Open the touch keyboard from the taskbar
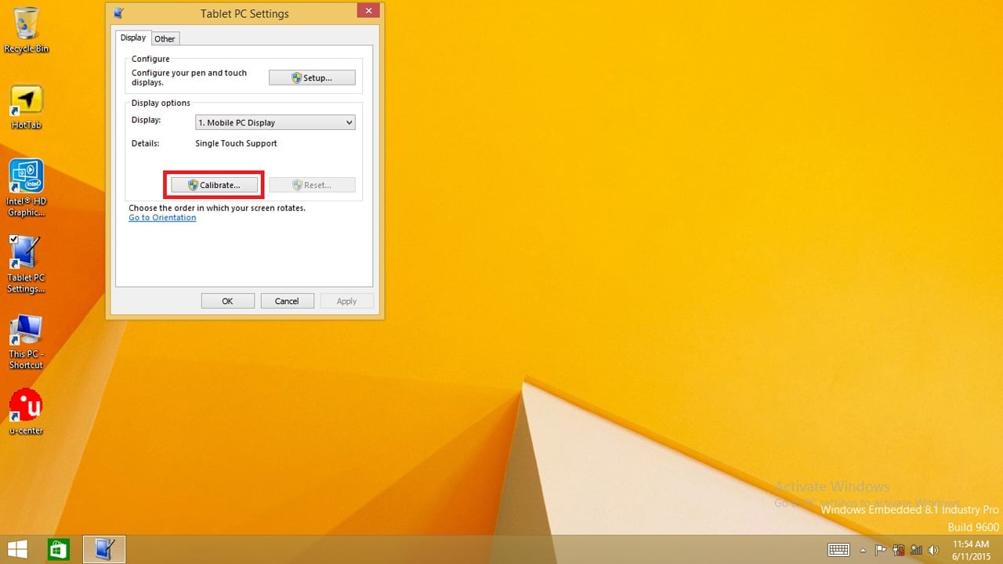This screenshot has height=564, width=1003. (838, 550)
